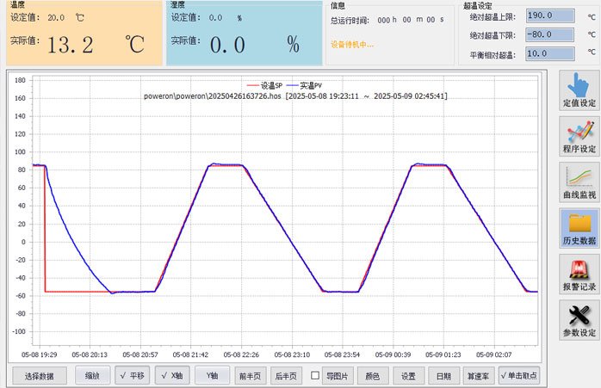Click the 绝对超温下限 field showing -80.0
The image size is (601, 388).
click(549, 34)
